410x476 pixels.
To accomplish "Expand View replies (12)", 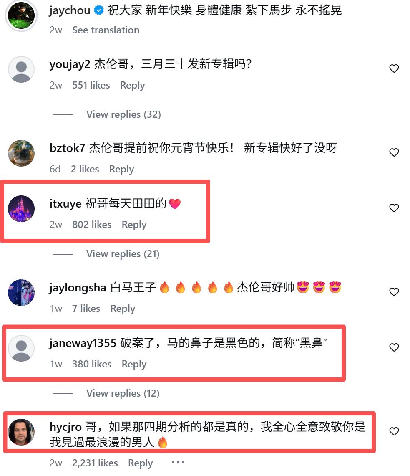I will (123, 393).
